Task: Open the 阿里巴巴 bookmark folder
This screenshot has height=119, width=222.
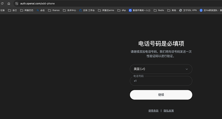Action: click(x=27, y=10)
